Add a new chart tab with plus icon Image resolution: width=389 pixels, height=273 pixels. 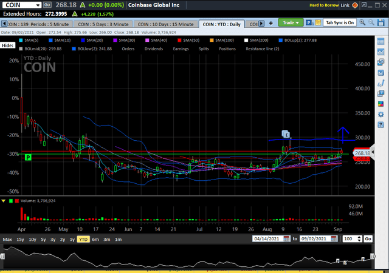271,23
